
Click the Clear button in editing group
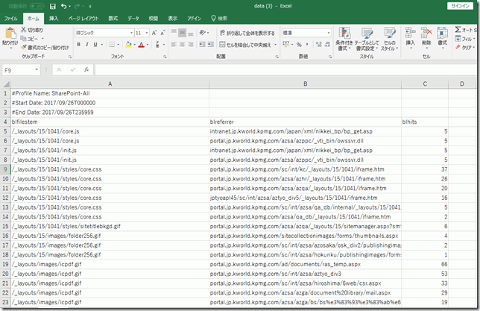pyautogui.click(x=465, y=47)
